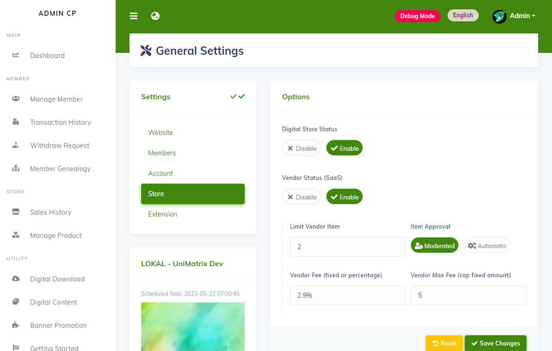
Task: Click the green watercolor thumbnail image
Action: click(193, 326)
